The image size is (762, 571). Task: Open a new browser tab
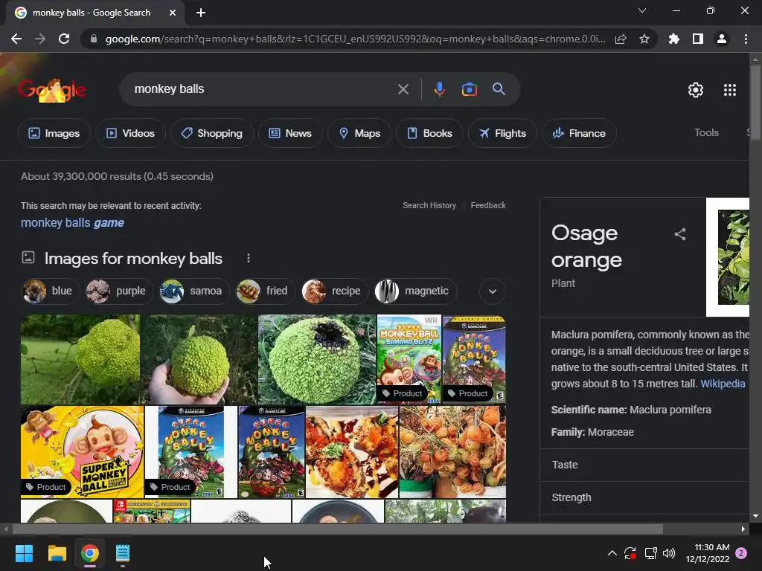201,13
